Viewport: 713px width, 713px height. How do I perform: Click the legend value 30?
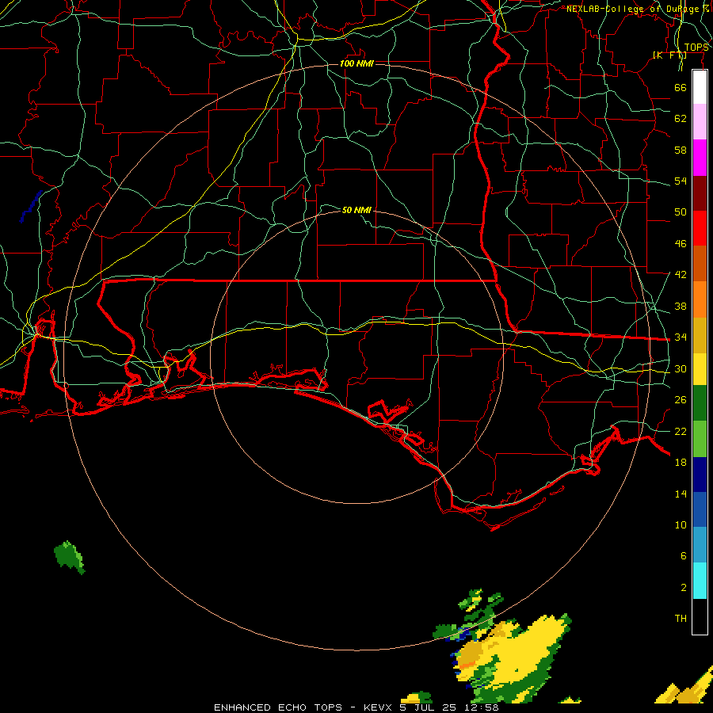pyautogui.click(x=681, y=368)
